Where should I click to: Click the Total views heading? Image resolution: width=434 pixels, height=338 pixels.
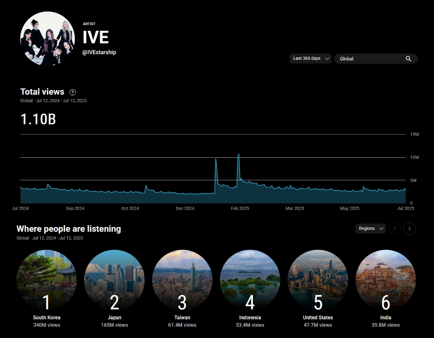(43, 92)
